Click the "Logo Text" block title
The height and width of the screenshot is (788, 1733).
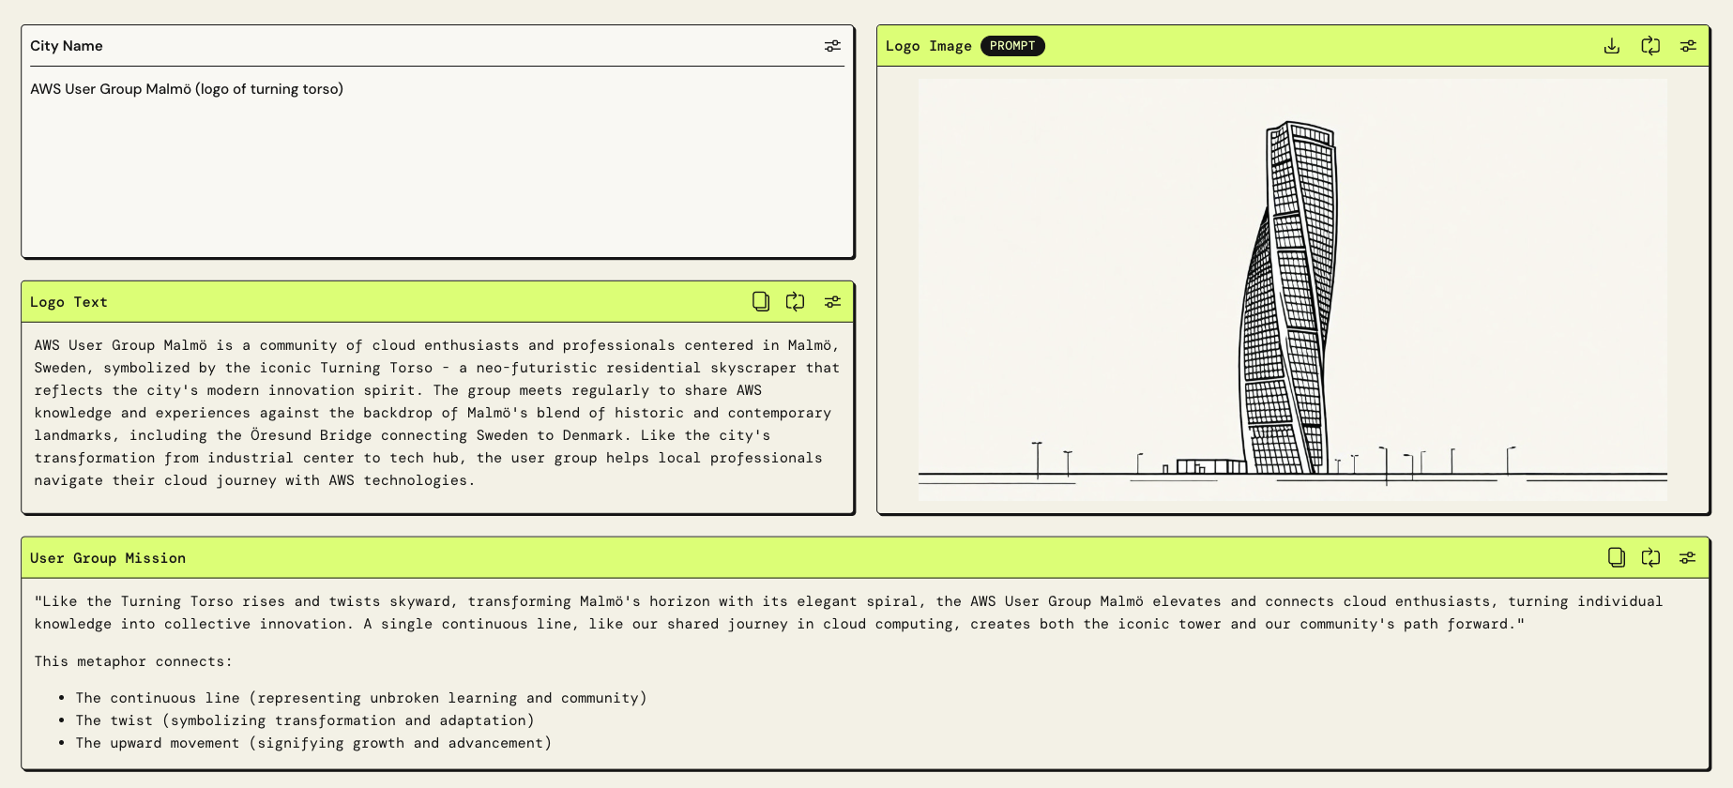click(x=68, y=302)
